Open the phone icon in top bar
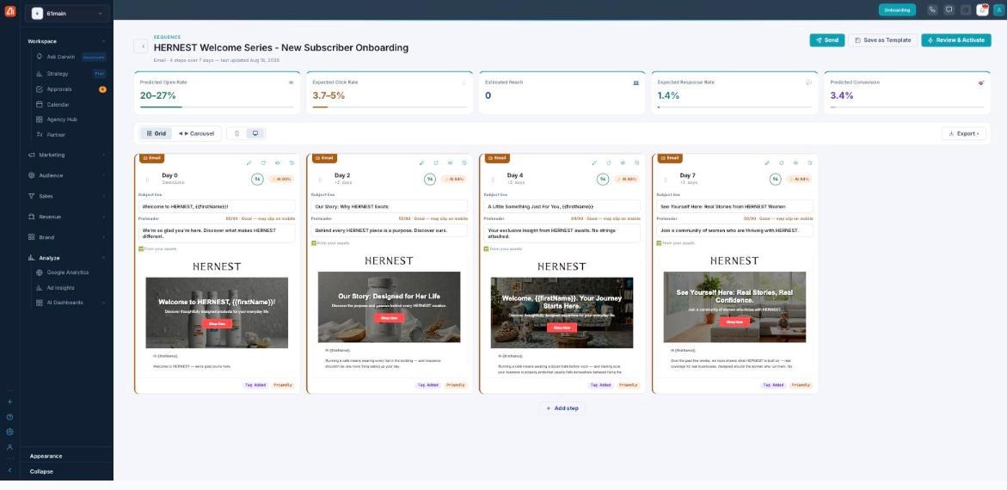 pos(932,9)
